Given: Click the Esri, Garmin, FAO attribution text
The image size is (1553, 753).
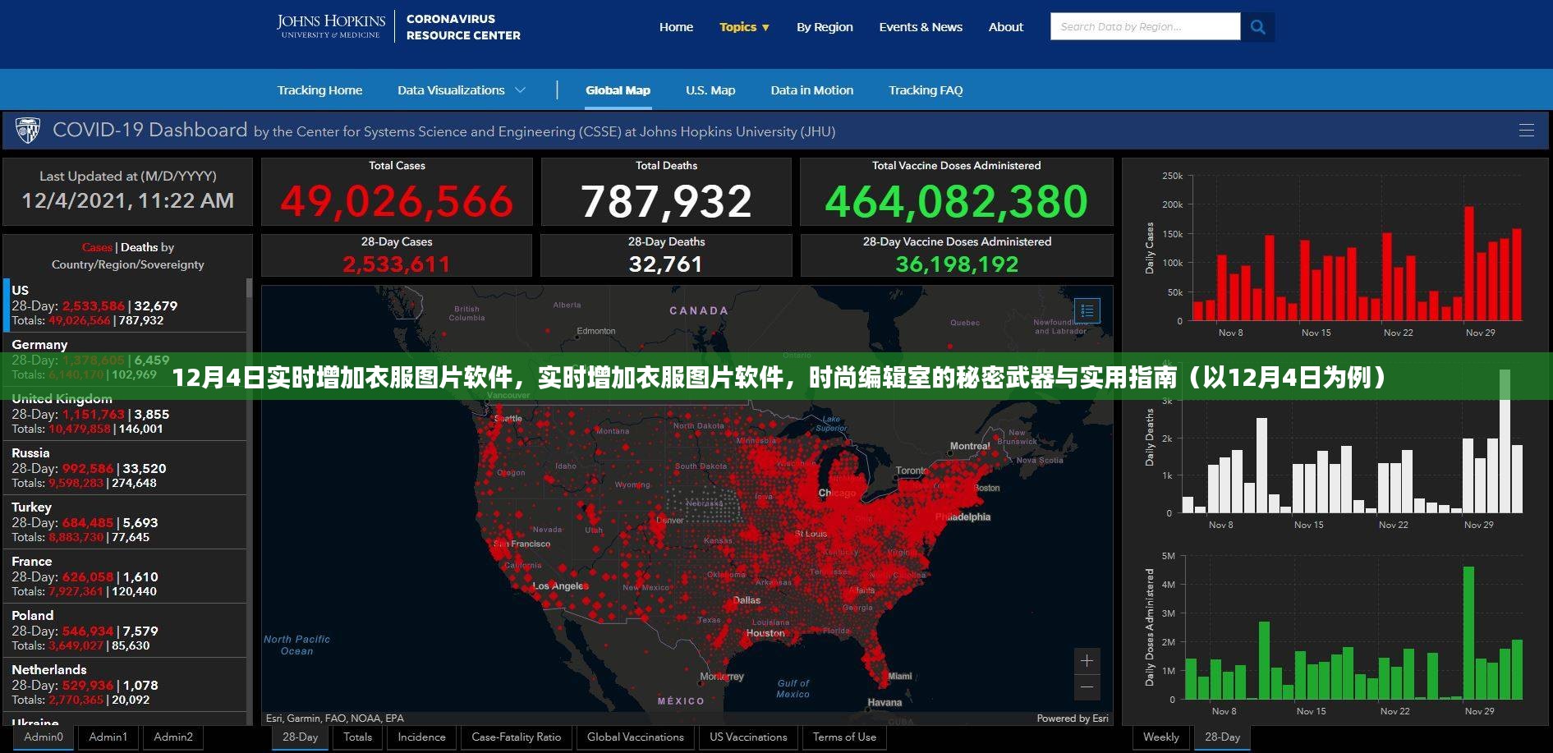Looking at the screenshot, I should [335, 719].
